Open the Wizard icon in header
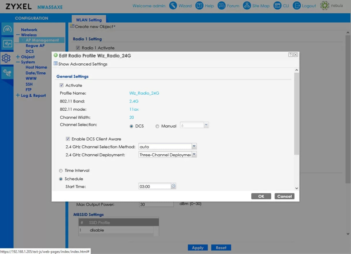Viewport: 351px width, 254px height. [x=173, y=6]
